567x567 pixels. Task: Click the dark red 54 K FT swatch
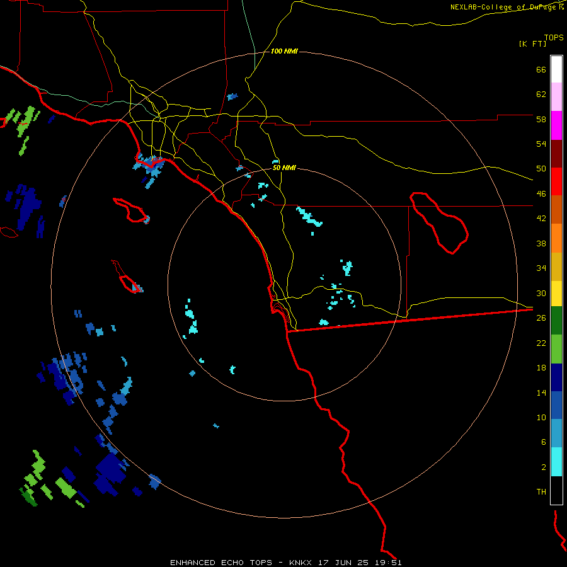point(556,154)
